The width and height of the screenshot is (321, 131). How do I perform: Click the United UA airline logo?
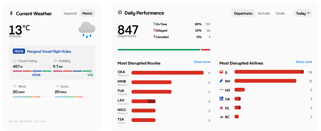click(x=221, y=99)
